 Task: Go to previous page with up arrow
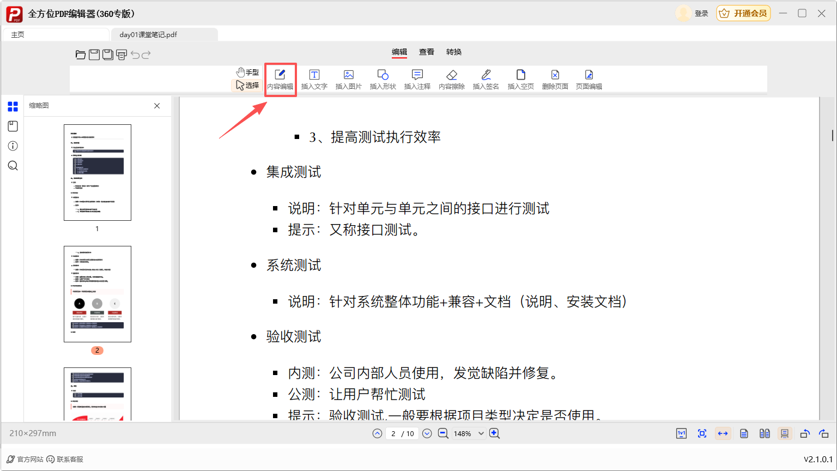click(x=377, y=433)
